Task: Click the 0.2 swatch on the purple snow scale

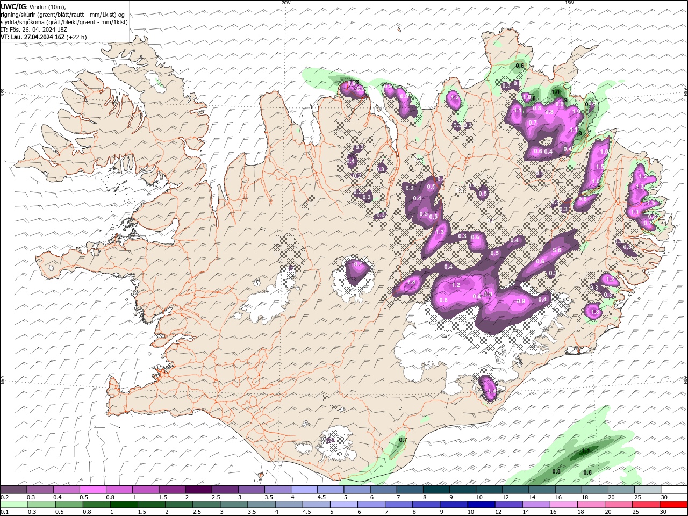Action: (x=13, y=490)
